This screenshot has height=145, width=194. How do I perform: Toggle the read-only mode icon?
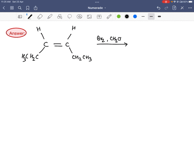pyautogui.click(x=20, y=17)
